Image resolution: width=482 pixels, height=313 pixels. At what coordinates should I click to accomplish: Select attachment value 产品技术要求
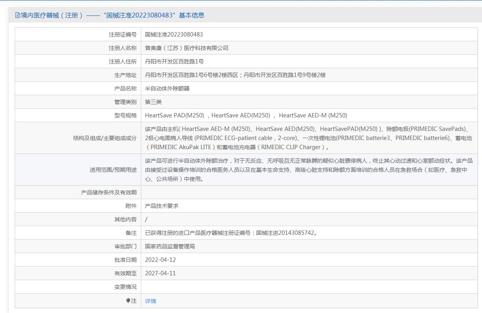161,206
